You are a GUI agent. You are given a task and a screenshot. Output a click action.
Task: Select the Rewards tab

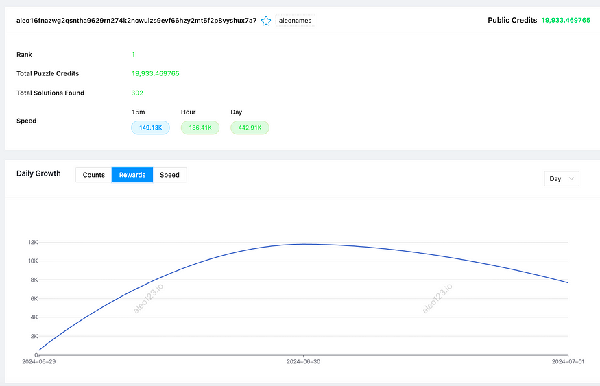coord(132,175)
